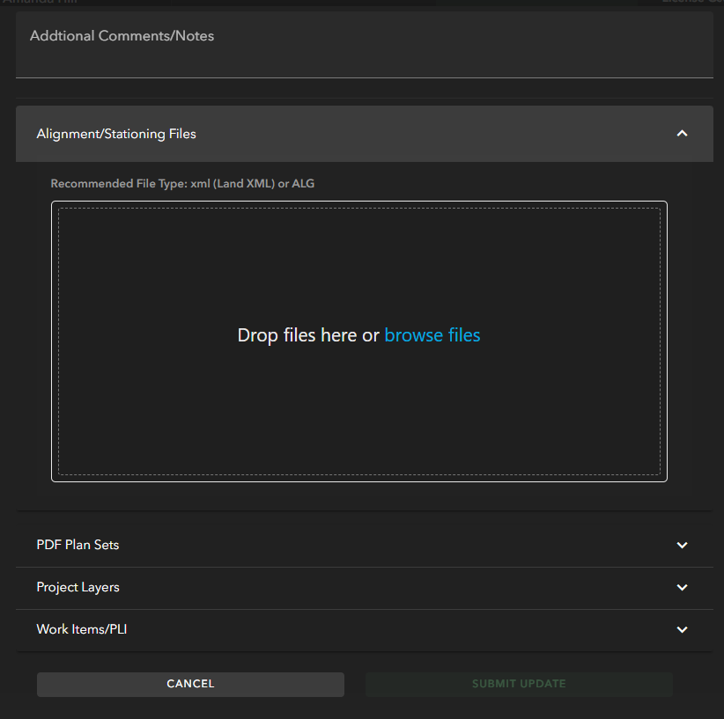724x719 pixels.
Task: Click the browse files link
Action: click(x=432, y=335)
